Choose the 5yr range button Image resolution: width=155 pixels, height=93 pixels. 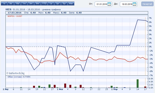coord(64,3)
